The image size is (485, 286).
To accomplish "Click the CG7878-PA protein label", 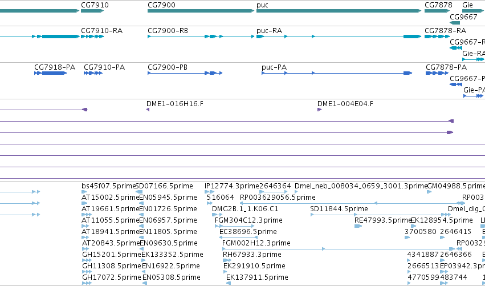I will (x=446, y=67).
